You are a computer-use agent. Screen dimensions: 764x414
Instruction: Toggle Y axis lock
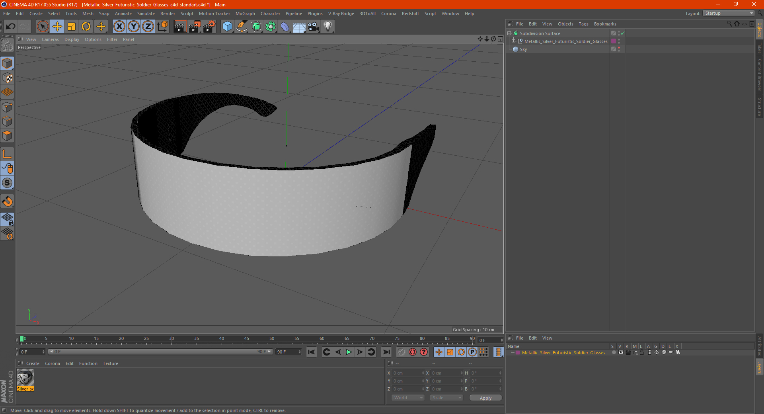[x=134, y=27]
